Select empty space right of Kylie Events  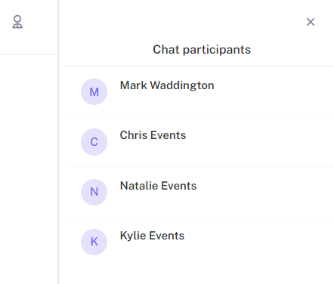pos(259,242)
